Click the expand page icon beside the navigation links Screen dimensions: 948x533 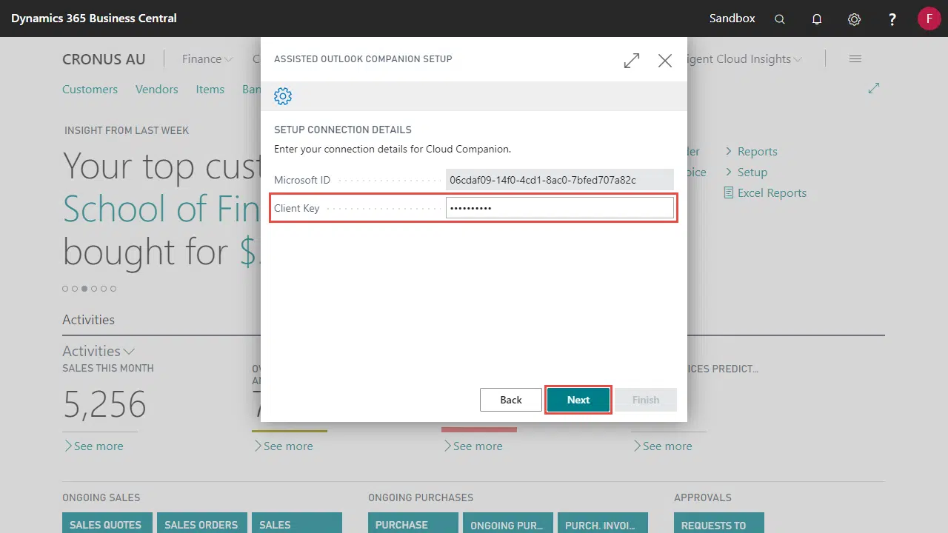pyautogui.click(x=874, y=88)
